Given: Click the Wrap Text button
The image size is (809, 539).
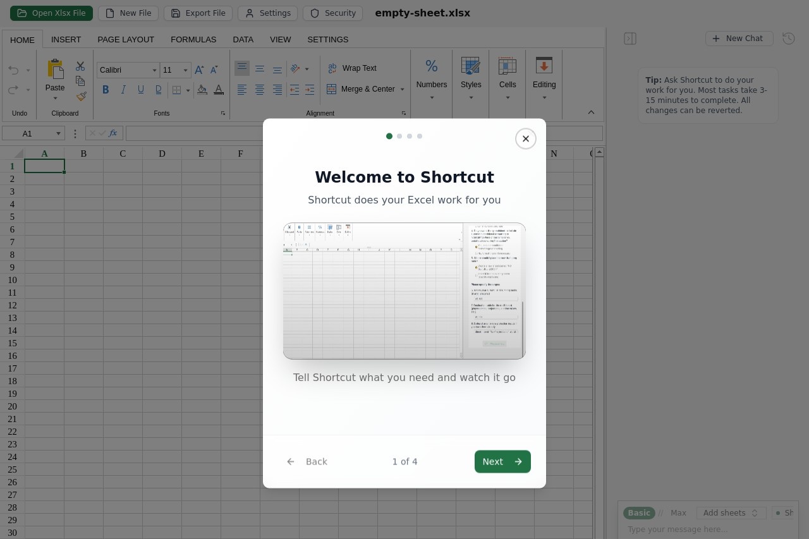Looking at the screenshot, I should coord(352,68).
